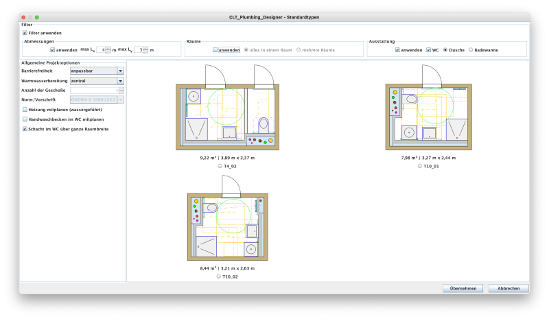The image size is (549, 319).
Task: Click the shower tray in the T10_01 floor plan
Action: 455,130
